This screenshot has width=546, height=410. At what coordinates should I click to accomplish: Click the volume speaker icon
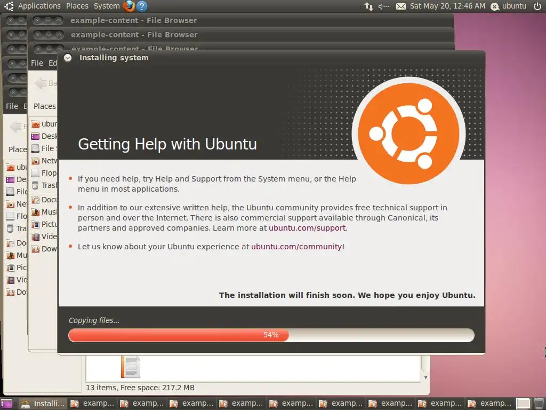coord(384,6)
